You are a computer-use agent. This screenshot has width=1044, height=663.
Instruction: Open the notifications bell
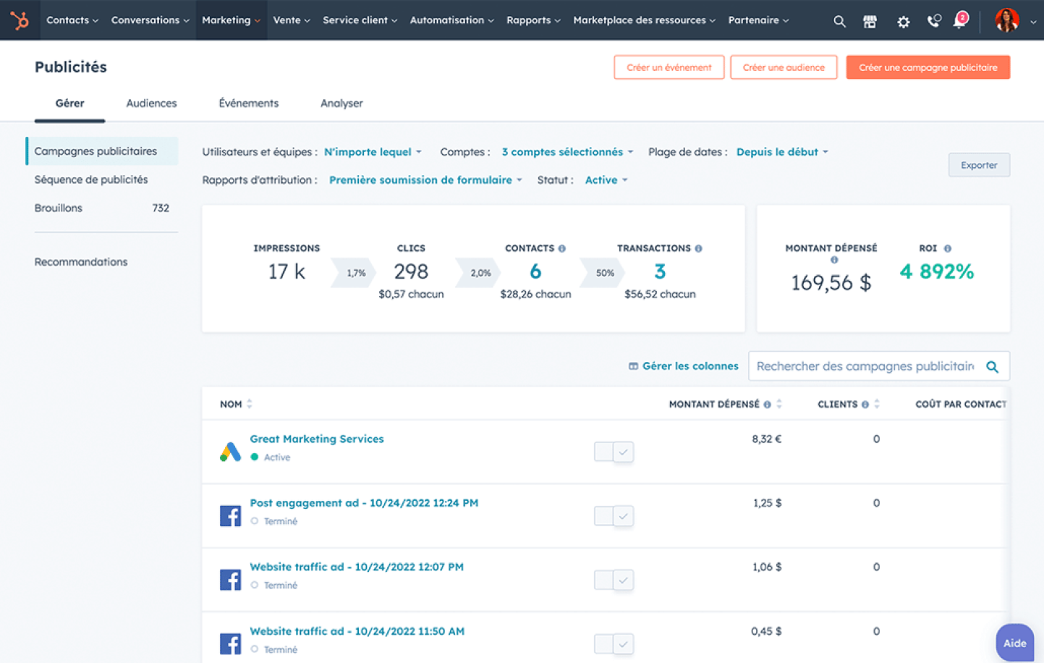click(960, 20)
